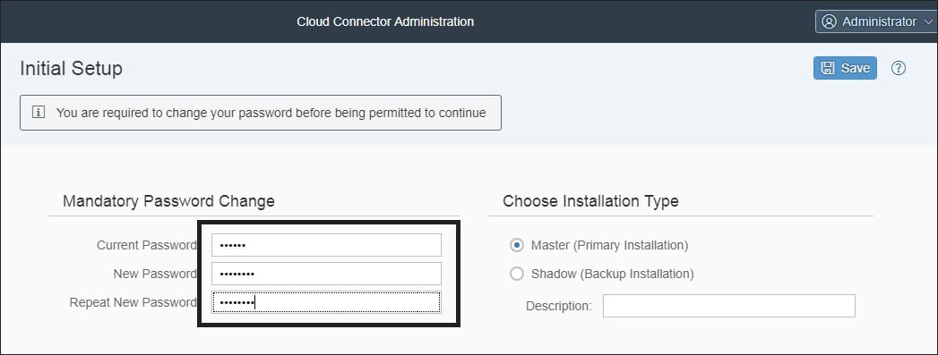Select Shadow (Backup Installation) radio option
The height and width of the screenshot is (355, 938).
[x=516, y=274]
